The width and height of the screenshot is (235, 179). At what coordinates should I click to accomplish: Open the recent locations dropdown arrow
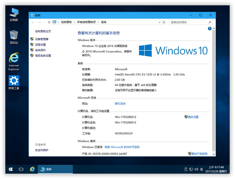pos(45,22)
